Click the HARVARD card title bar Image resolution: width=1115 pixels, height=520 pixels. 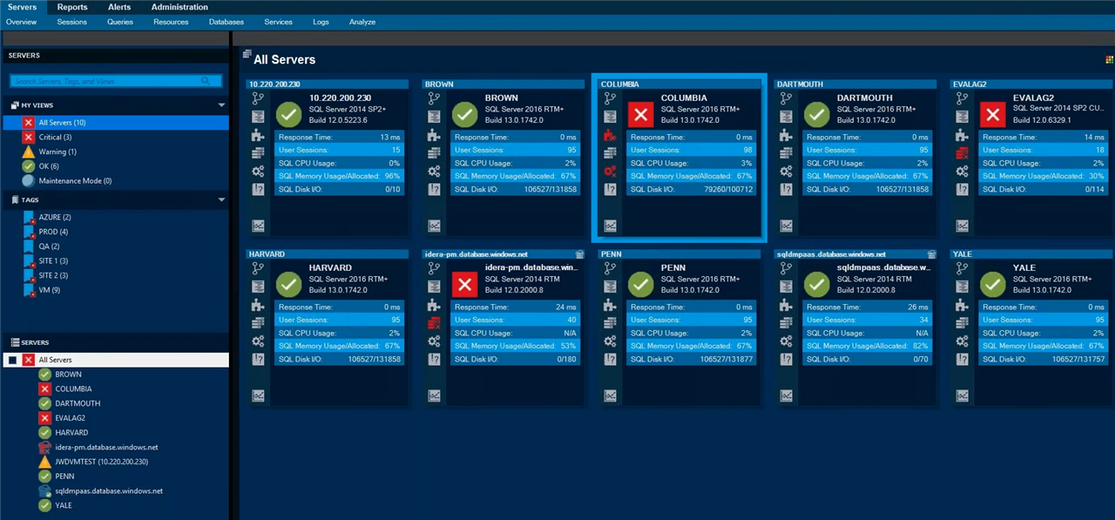(x=328, y=254)
